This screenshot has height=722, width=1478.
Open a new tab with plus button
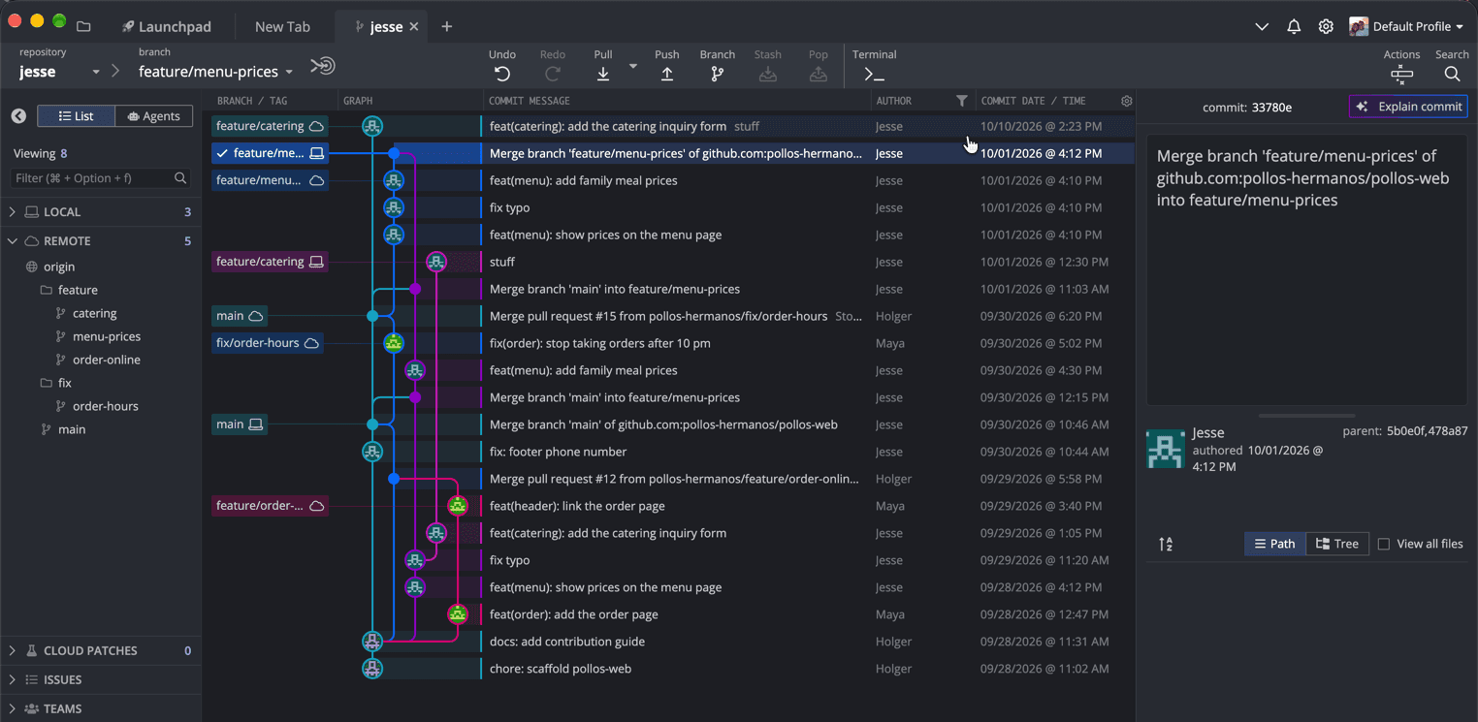[x=447, y=26]
